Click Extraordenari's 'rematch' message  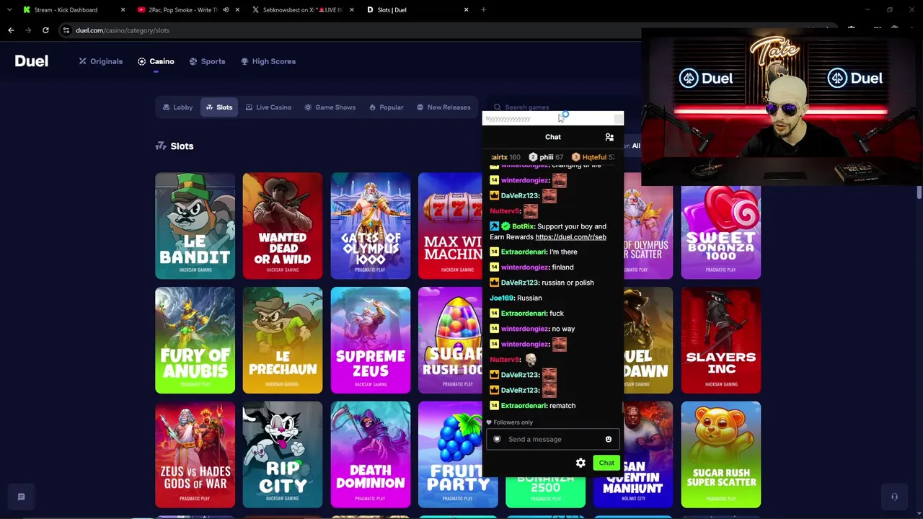coord(562,406)
